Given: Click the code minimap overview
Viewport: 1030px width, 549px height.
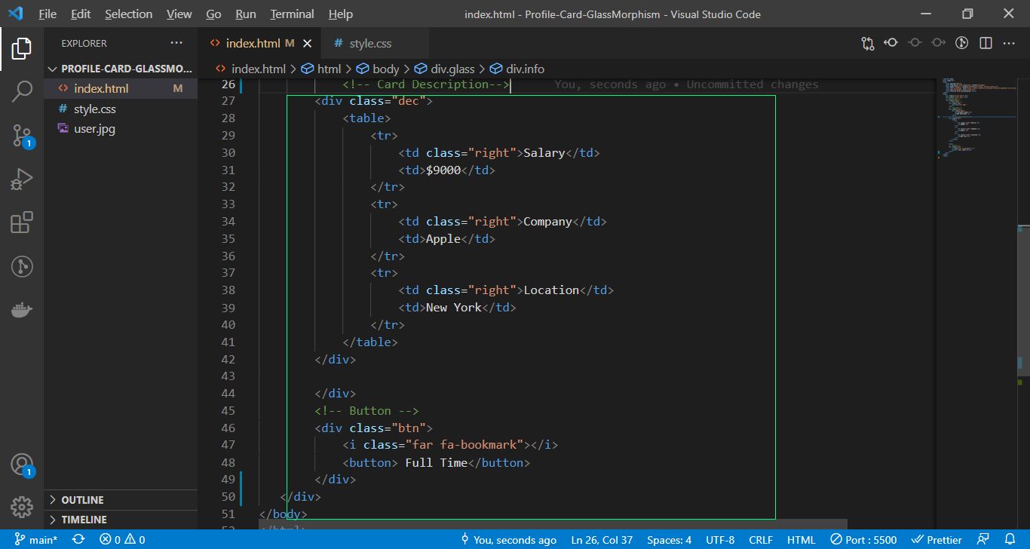Looking at the screenshot, I should point(976,117).
